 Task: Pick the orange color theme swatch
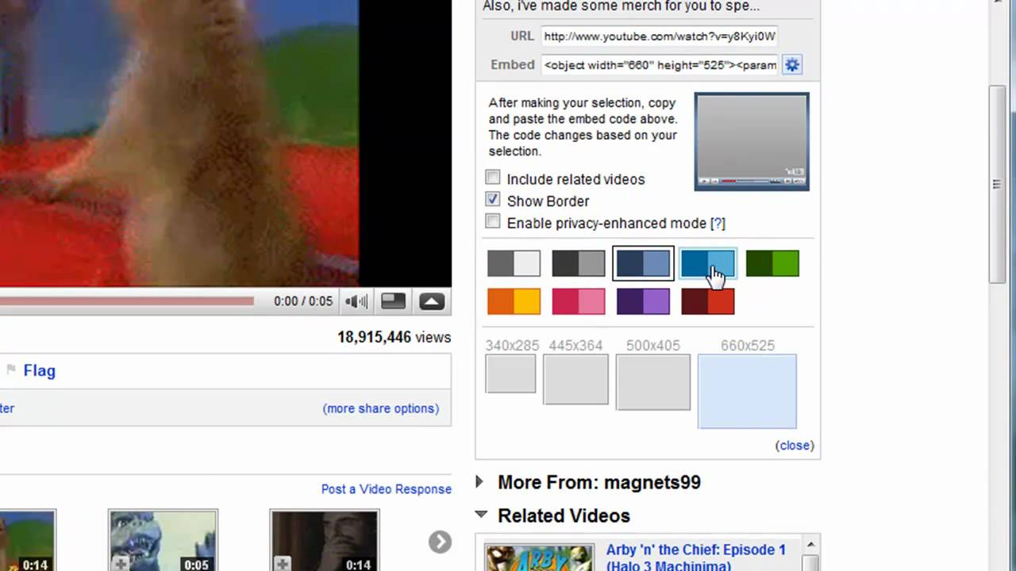point(514,301)
